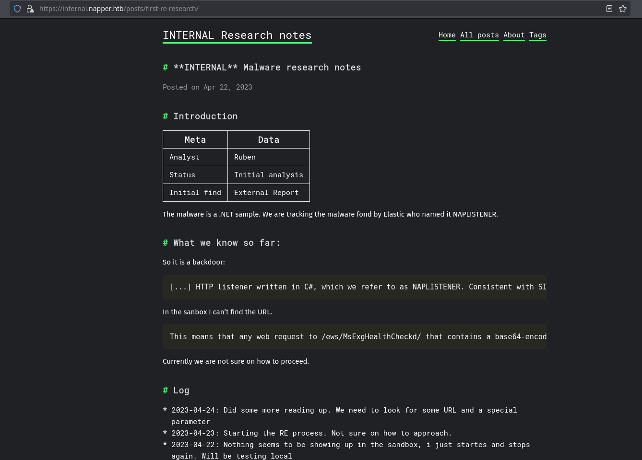Open the About nav link
642x460 pixels.
(514, 35)
